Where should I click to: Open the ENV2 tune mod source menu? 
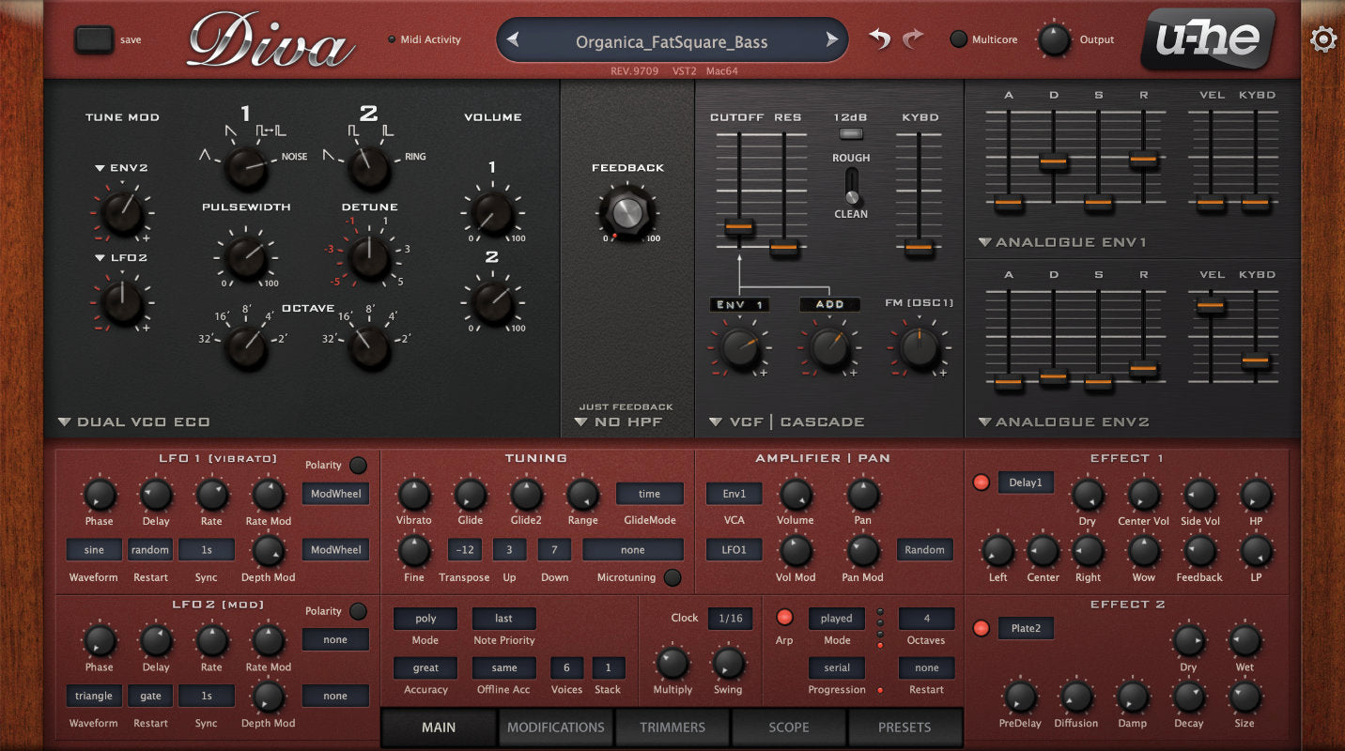coord(121,169)
